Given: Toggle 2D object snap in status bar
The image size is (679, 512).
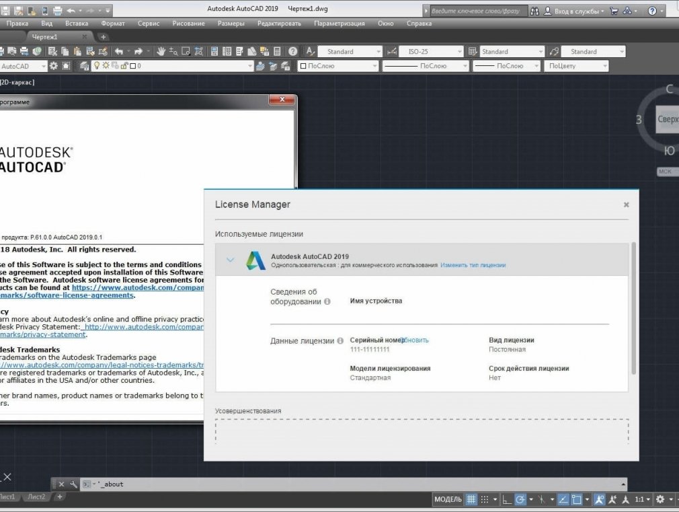Looking at the screenshot, I should point(576,499).
